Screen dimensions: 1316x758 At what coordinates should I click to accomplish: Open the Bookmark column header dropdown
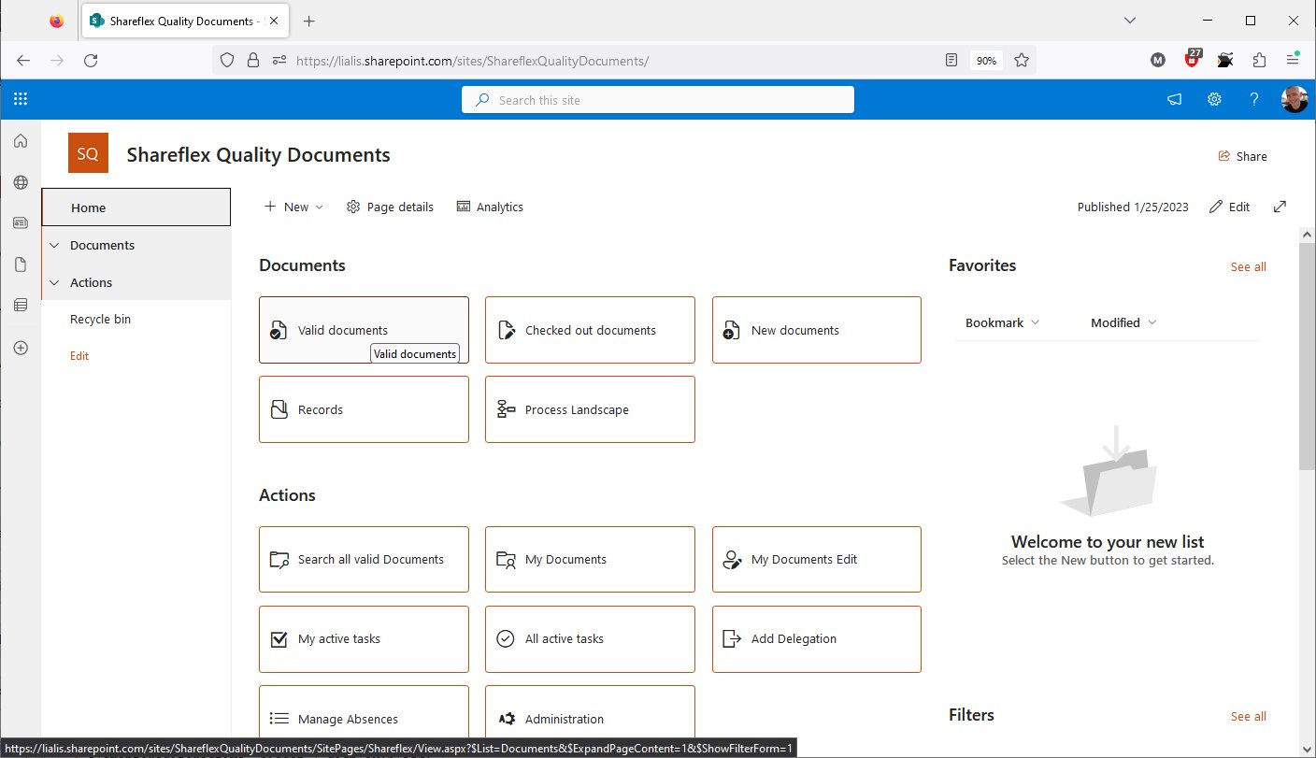point(1002,322)
